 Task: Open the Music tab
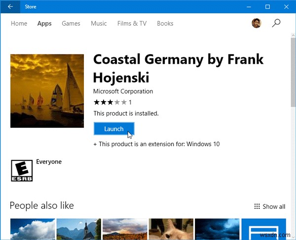(99, 23)
